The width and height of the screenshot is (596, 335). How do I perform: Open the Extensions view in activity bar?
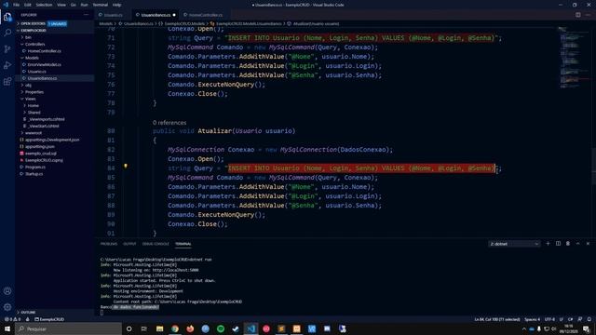tap(7, 82)
